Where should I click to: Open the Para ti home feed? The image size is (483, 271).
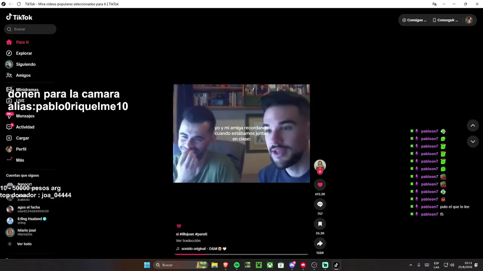pos(17,42)
